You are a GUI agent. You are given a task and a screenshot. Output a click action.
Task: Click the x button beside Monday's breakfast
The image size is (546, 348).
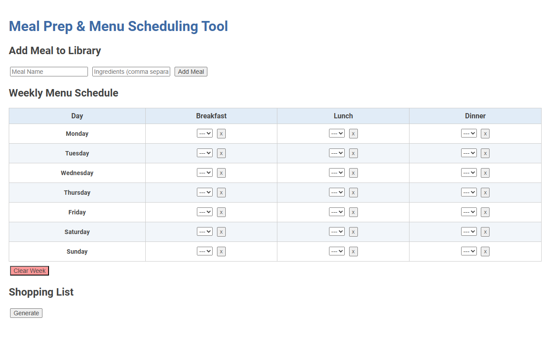click(221, 133)
